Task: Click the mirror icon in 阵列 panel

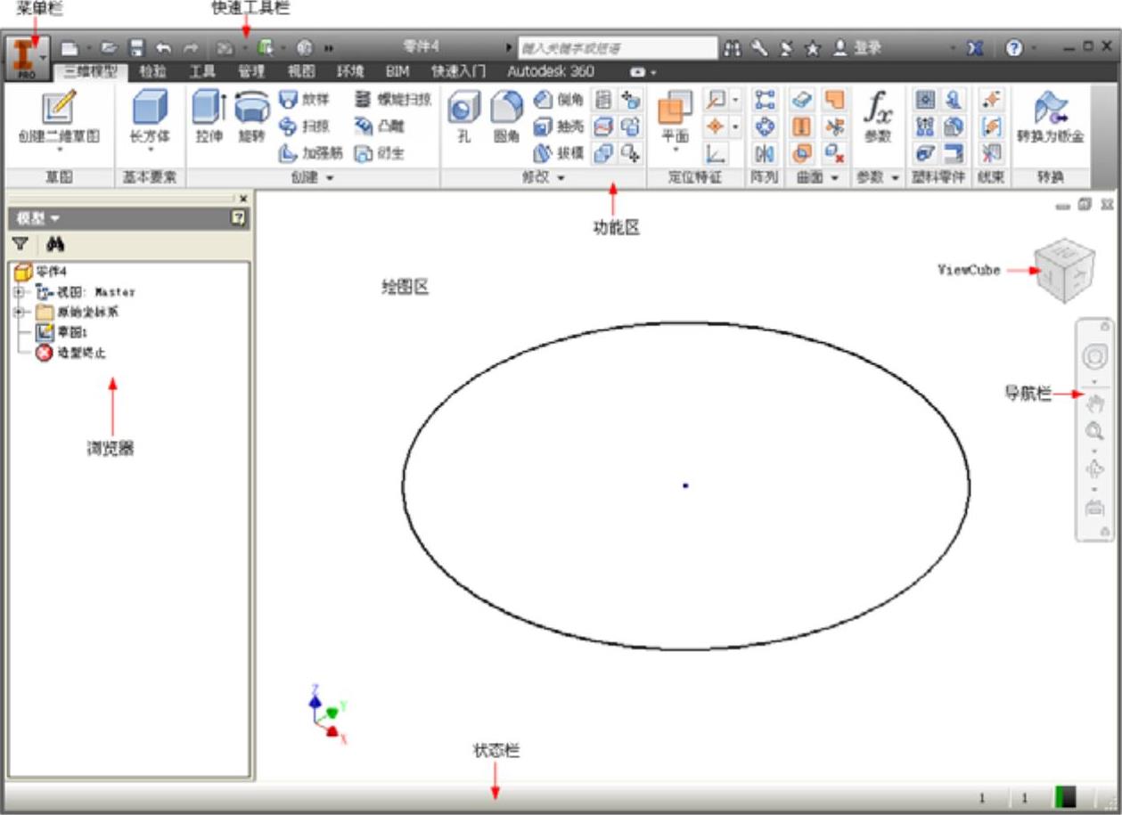Action: pyautogui.click(x=764, y=153)
